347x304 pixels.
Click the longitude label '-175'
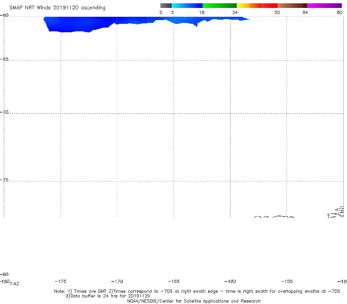(60, 281)
